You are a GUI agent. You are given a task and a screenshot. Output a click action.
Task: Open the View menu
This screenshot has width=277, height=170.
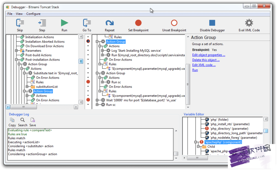coord(19,14)
